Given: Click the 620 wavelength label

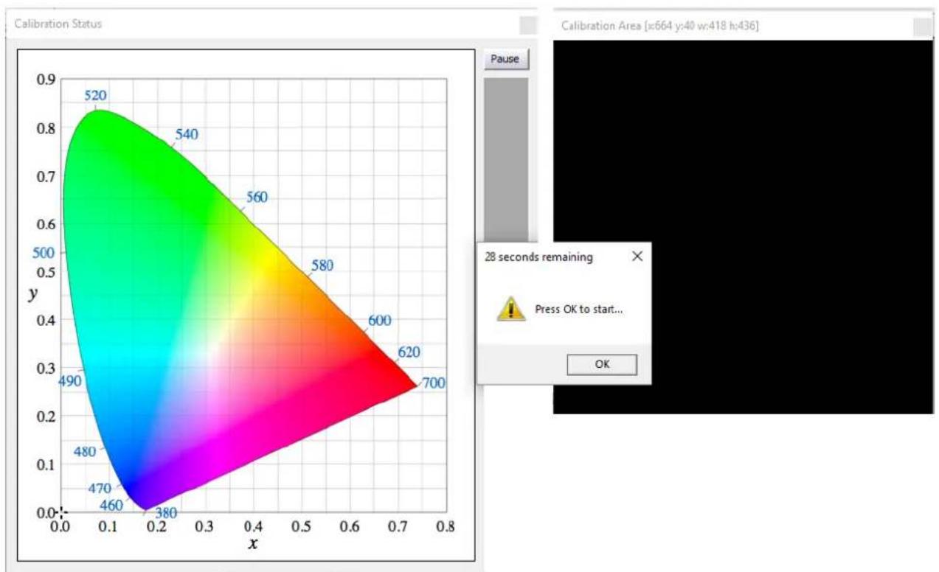Looking at the screenshot, I should (409, 352).
